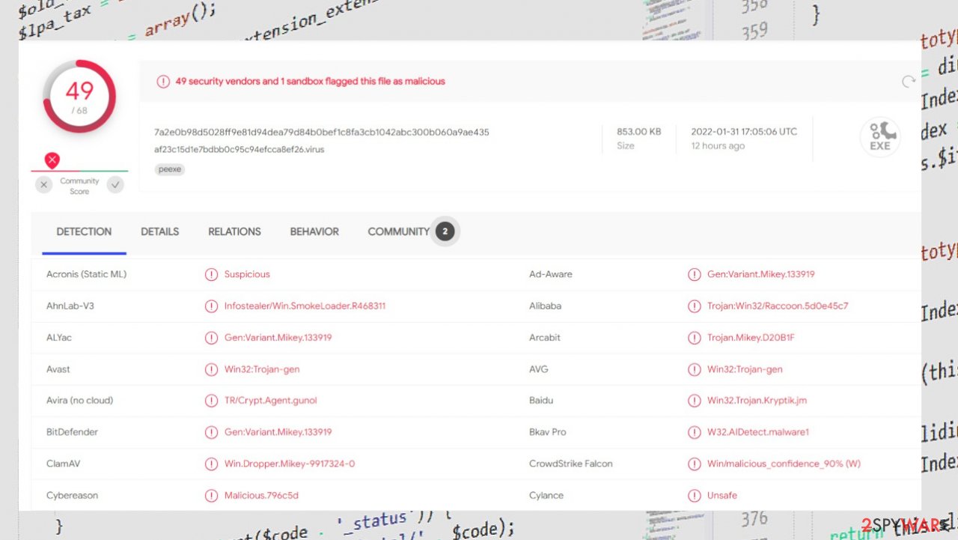Click the EXE file type icon
Screen dimensions: 958x540
click(880, 138)
